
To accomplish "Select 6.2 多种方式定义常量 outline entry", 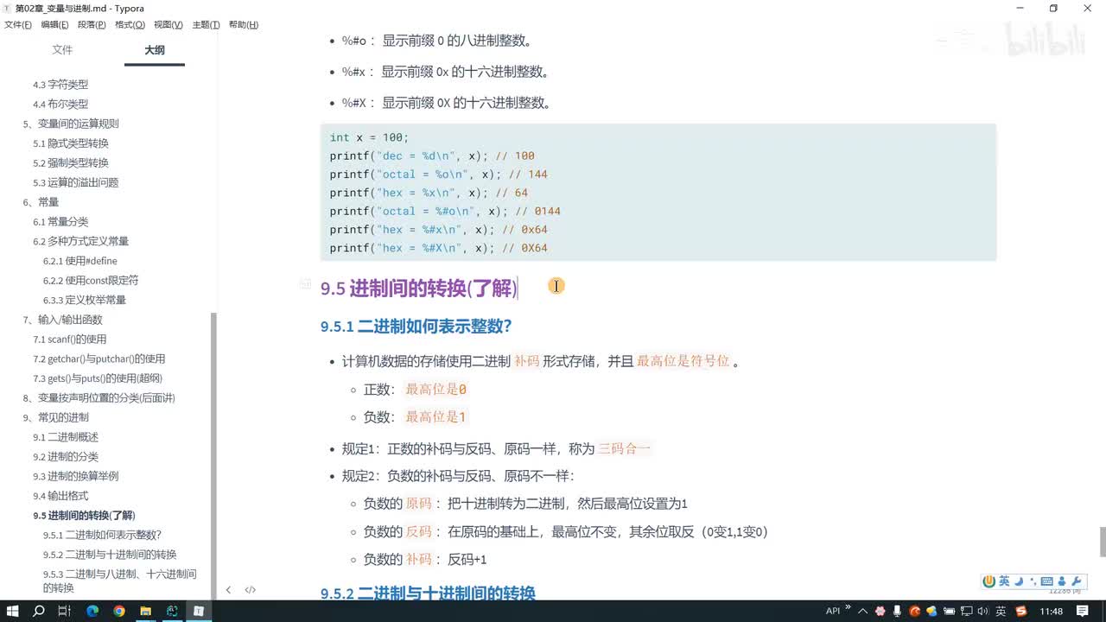I will tap(80, 242).
